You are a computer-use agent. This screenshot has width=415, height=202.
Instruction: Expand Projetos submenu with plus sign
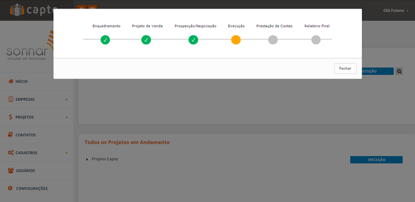pos(66,117)
